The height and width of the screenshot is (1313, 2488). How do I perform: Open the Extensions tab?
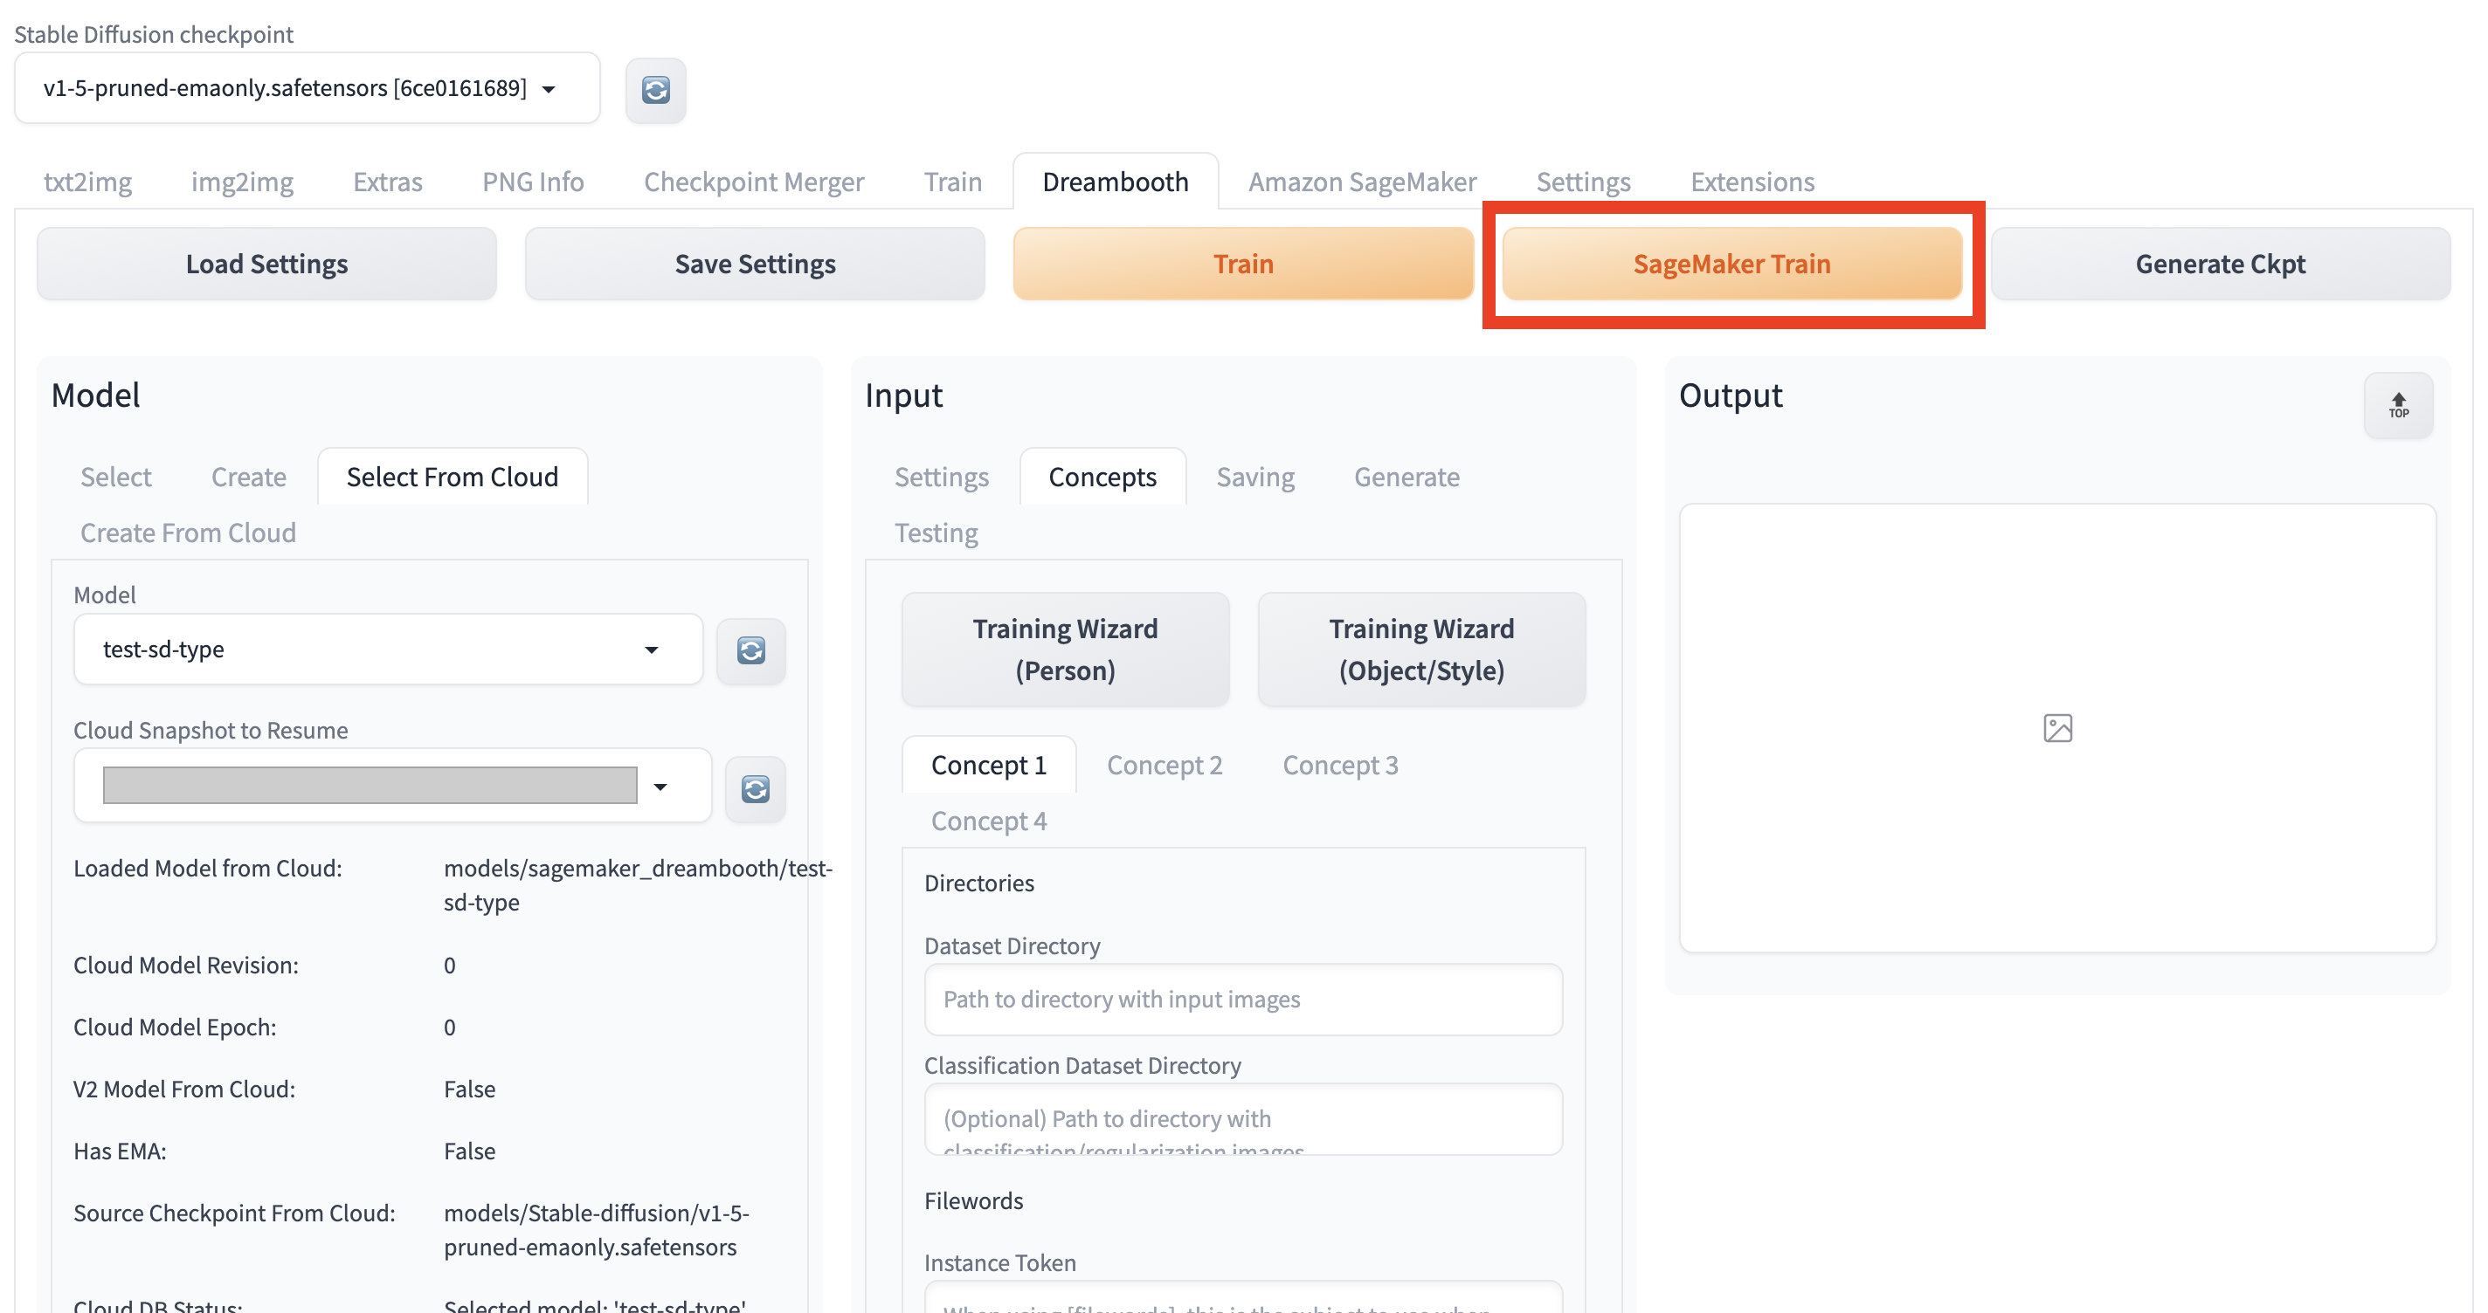(x=1751, y=182)
